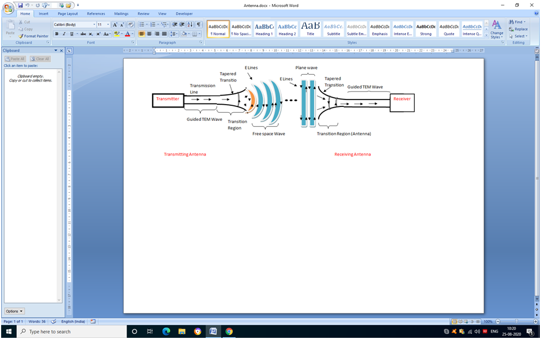Screen dimensions: 541x339
Task: Click the Office Button orb
Action: click(8, 8)
